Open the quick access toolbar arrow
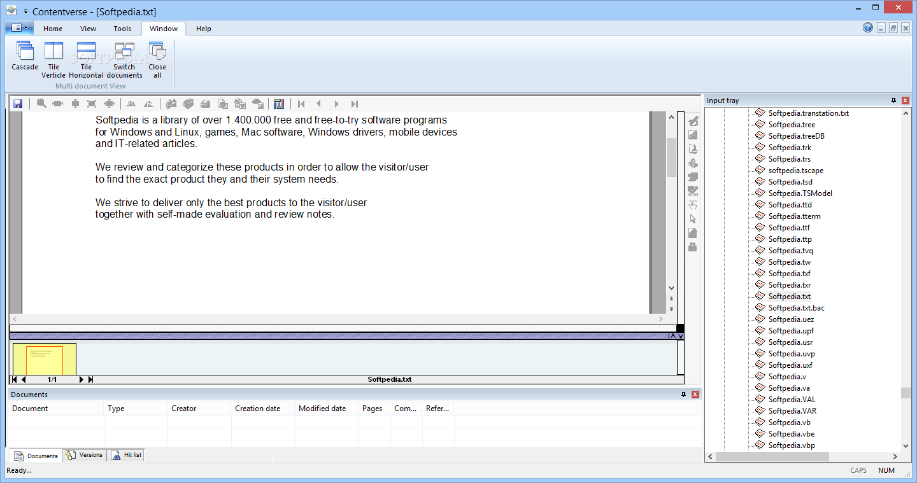917x483 pixels. coord(25,12)
